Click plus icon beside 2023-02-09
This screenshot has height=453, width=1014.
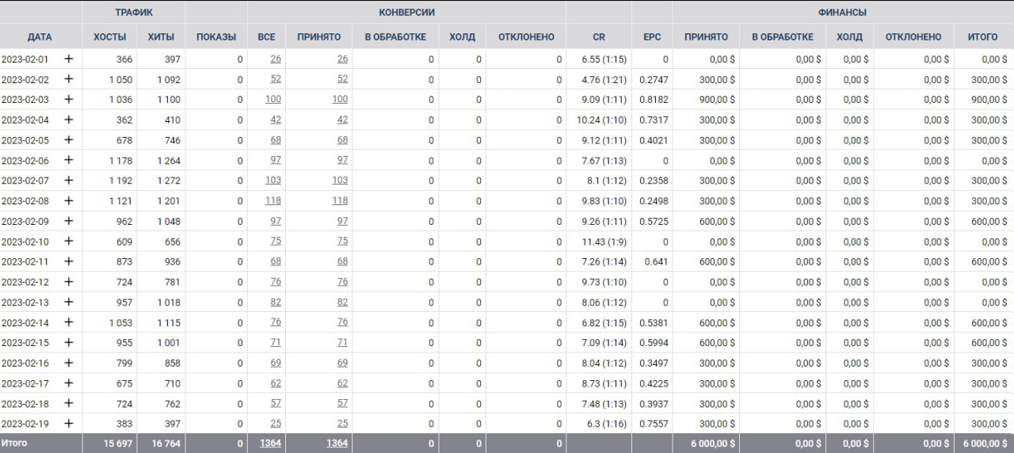click(x=69, y=221)
